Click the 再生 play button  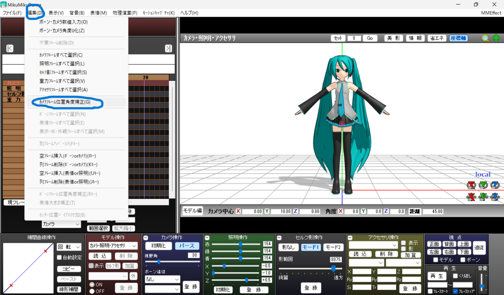(x=437, y=276)
